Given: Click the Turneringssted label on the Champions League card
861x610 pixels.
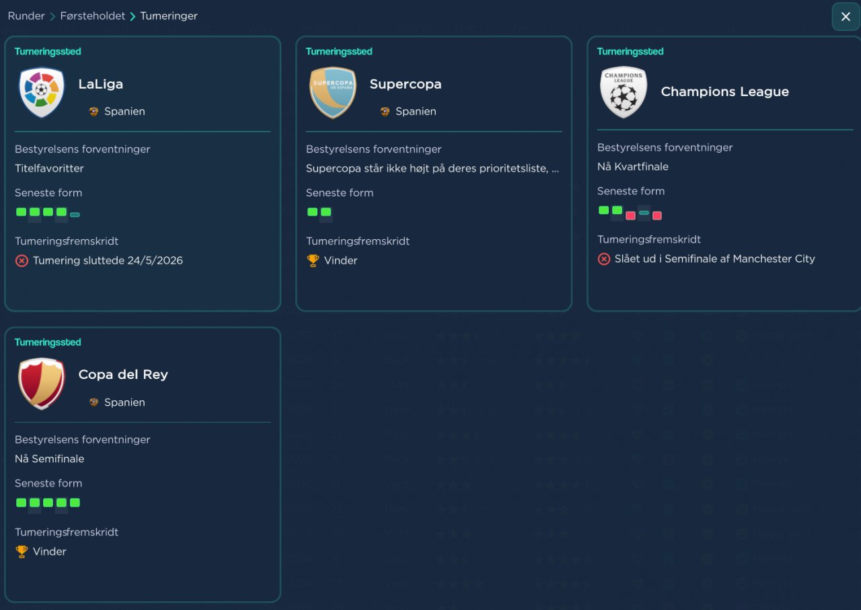Looking at the screenshot, I should pos(630,52).
